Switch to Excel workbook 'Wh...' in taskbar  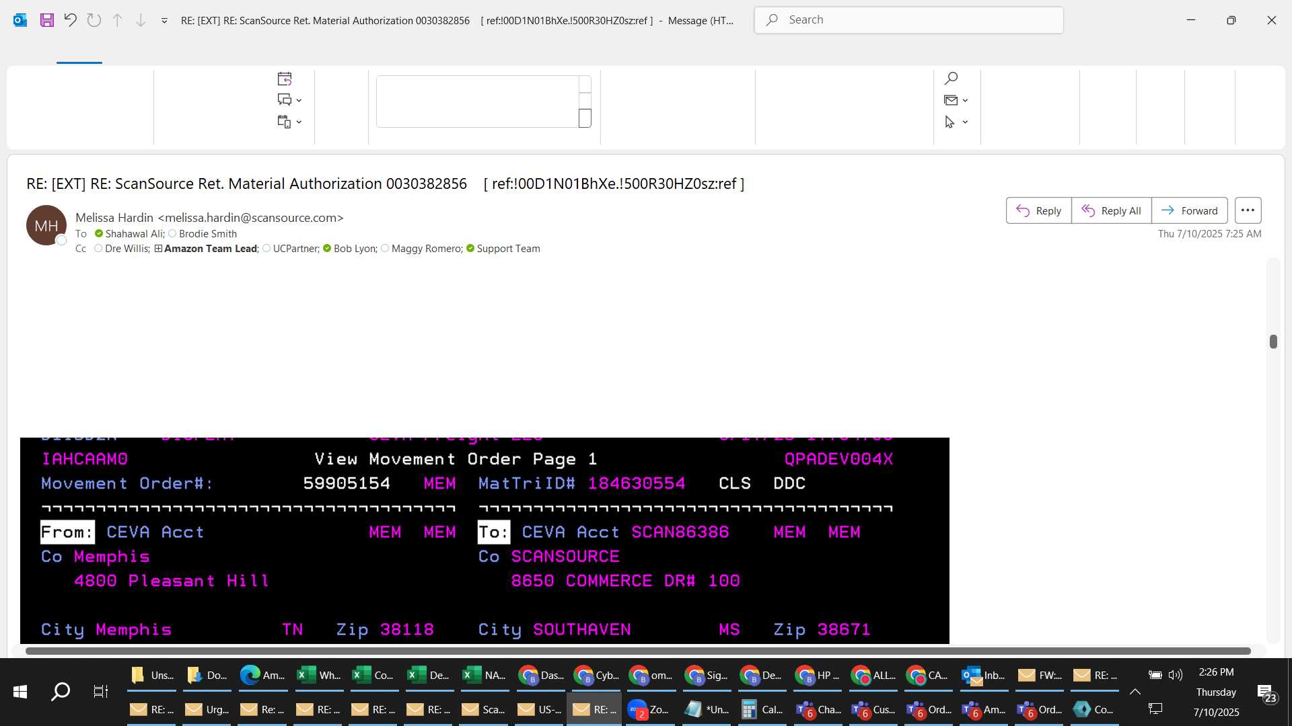[x=319, y=675]
